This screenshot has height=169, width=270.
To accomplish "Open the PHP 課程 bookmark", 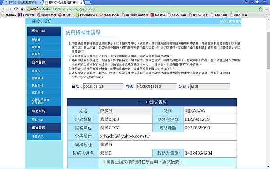I will [158, 15].
